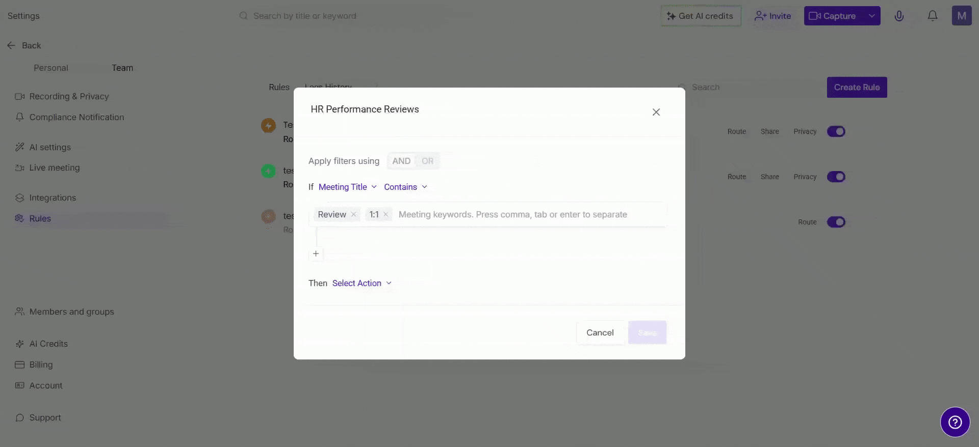This screenshot has width=979, height=447.
Task: Open the Contains condition dropdown
Action: point(405,187)
